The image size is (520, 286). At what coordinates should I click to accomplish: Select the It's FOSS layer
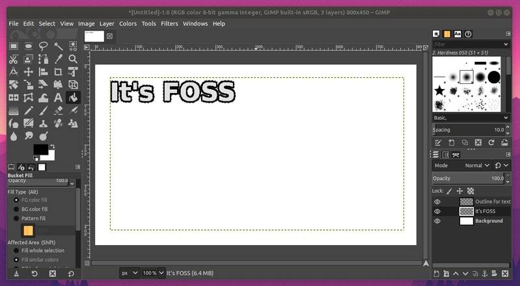pyautogui.click(x=485, y=211)
